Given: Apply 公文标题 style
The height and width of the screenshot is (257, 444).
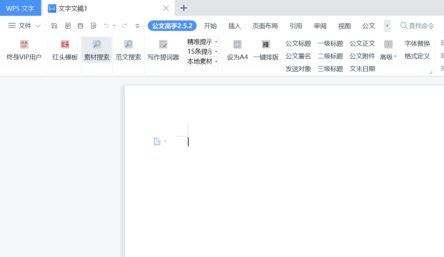Looking at the screenshot, I should pos(298,44).
